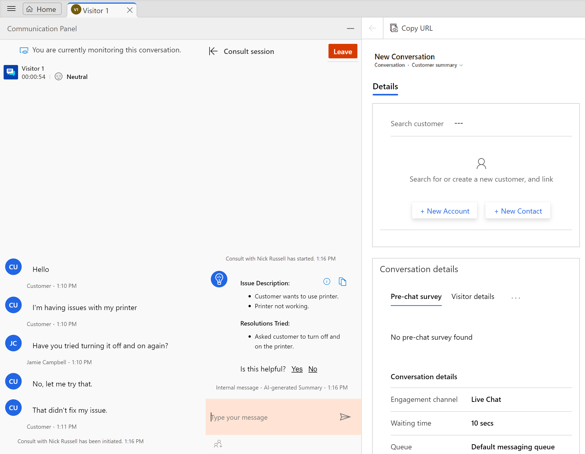Screen dimensions: 585x454
Task: Click the Consult session back arrow icon
Action: click(x=213, y=51)
